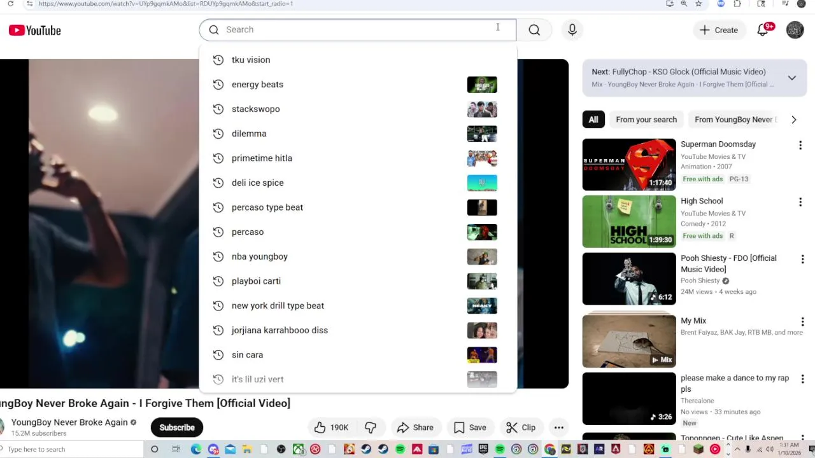Reload the page
Screen dimensions: 815x458
[x=10, y=4]
